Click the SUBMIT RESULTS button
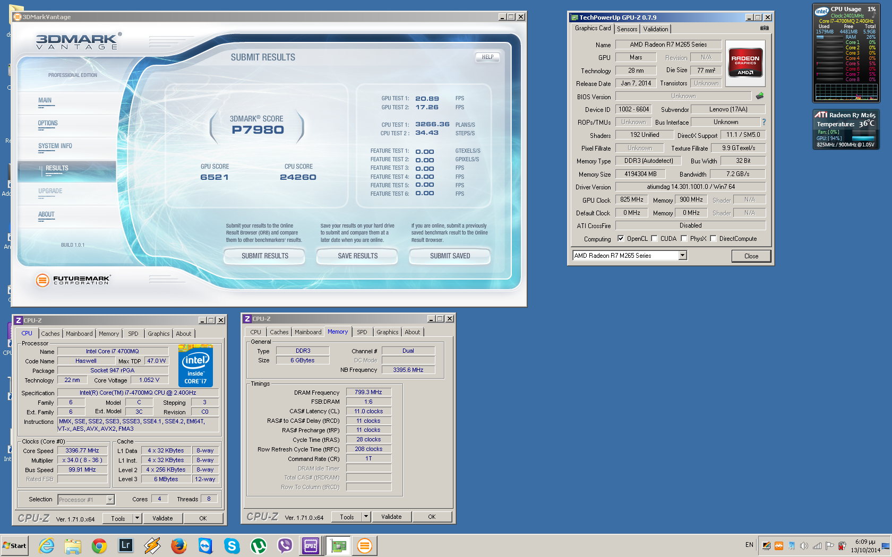The height and width of the screenshot is (557, 892). (x=264, y=256)
